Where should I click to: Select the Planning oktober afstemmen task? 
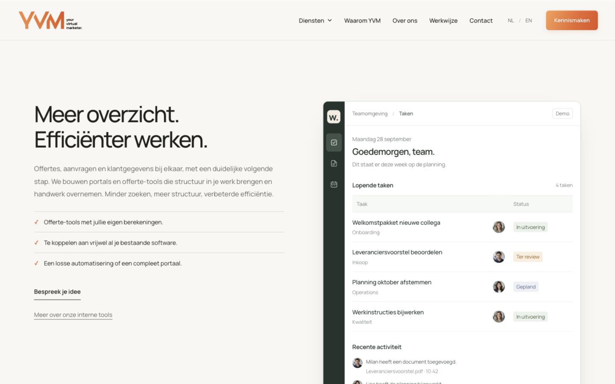tap(392, 282)
